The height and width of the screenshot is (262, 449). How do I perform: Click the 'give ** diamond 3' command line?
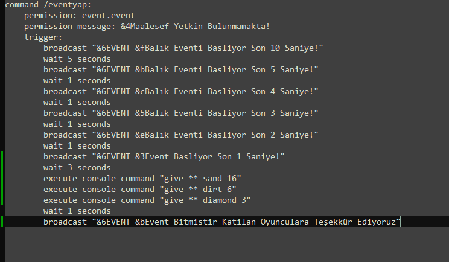click(x=147, y=200)
